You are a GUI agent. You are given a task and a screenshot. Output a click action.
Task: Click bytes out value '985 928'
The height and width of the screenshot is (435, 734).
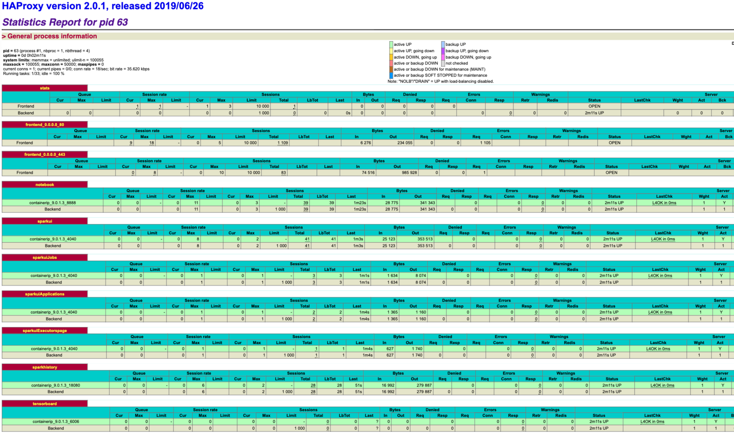[x=409, y=173]
